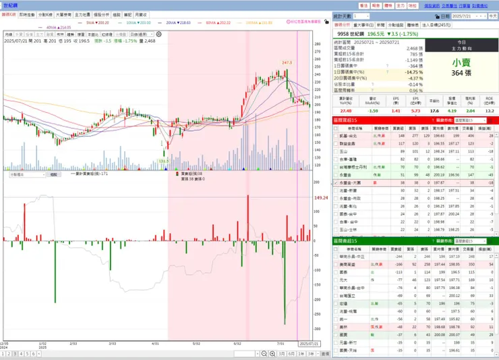The image size is (499, 360).
Task: Toggle the select-all checkbox in 區間賣超15 header row
Action: coord(335,249)
